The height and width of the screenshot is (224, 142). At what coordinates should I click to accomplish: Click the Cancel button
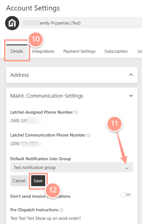(19, 181)
